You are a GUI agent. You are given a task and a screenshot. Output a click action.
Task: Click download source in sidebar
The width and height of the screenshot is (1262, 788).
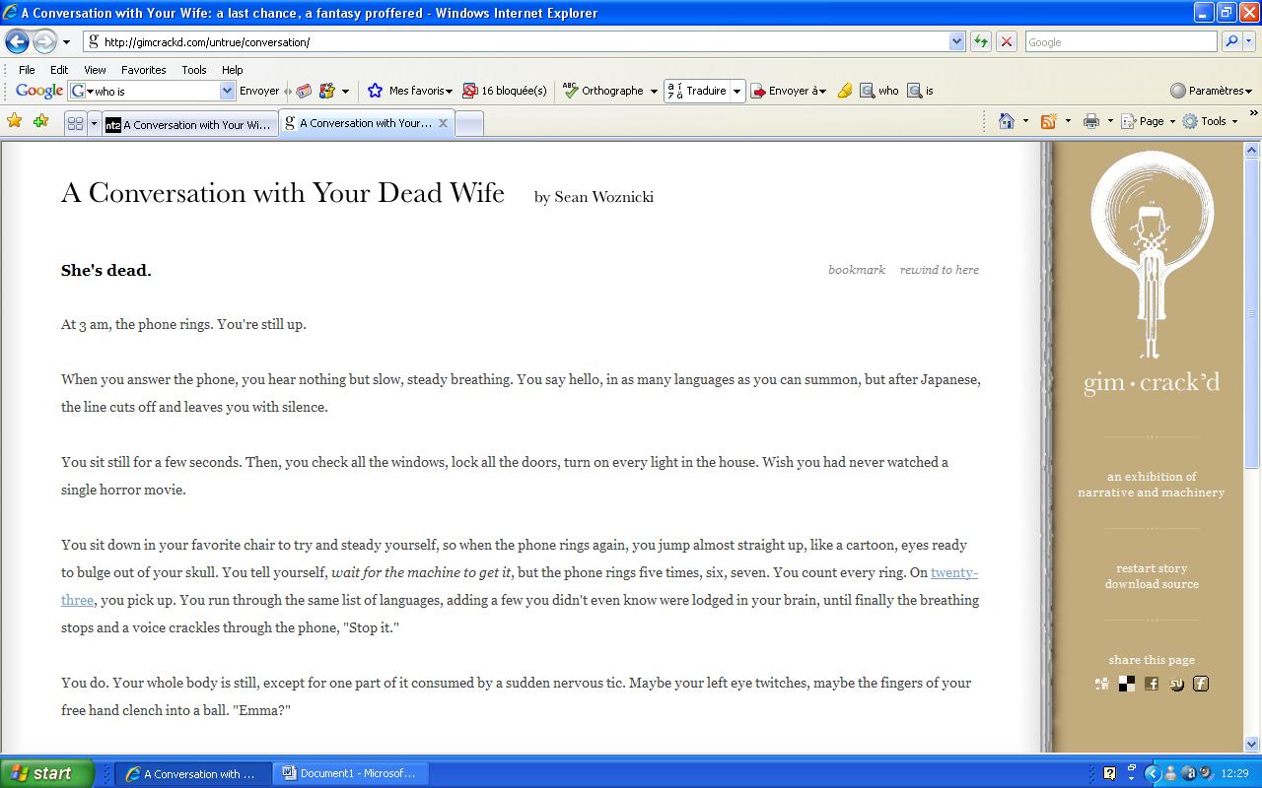pyautogui.click(x=1152, y=584)
